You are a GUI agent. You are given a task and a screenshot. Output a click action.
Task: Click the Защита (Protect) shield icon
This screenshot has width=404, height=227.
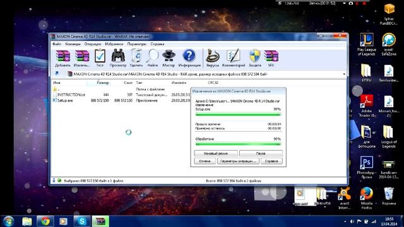(x=255, y=59)
